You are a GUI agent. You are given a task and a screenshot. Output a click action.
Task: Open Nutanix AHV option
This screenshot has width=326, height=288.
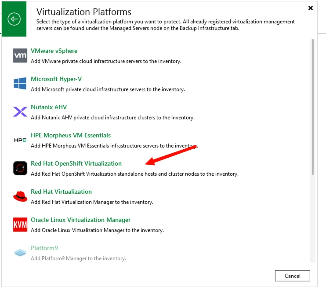click(x=49, y=107)
